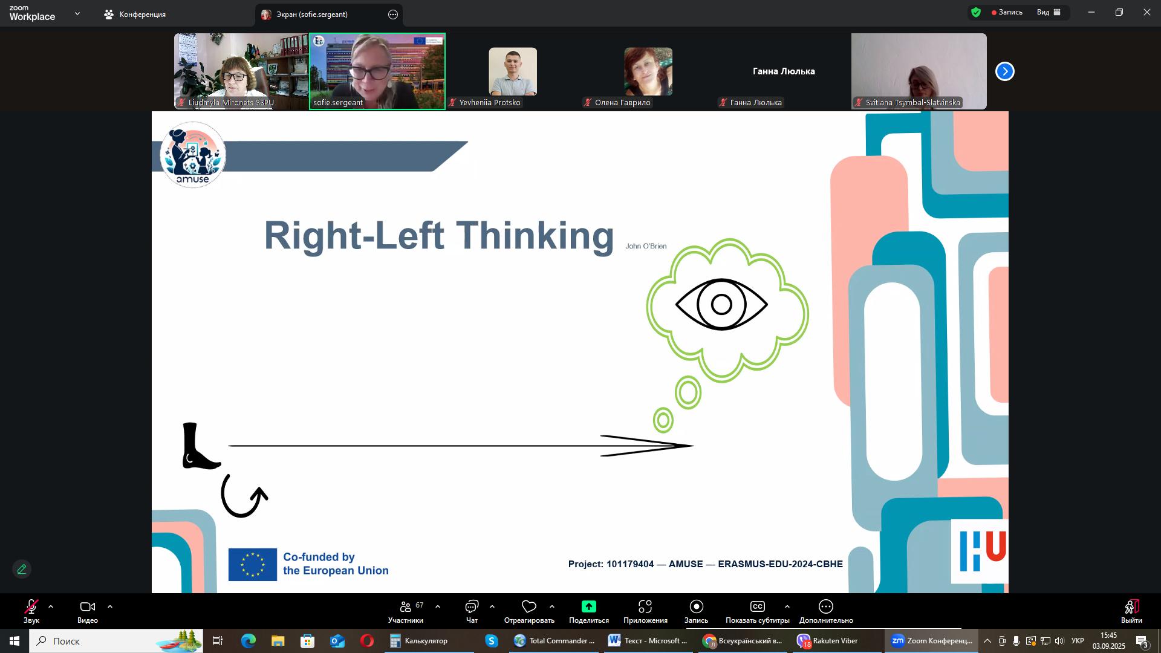The height and width of the screenshot is (653, 1161).
Task: Open the More options icon
Action: [x=826, y=607]
